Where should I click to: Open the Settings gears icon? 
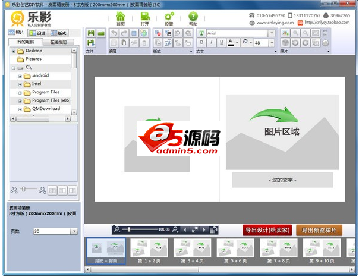[169, 18]
